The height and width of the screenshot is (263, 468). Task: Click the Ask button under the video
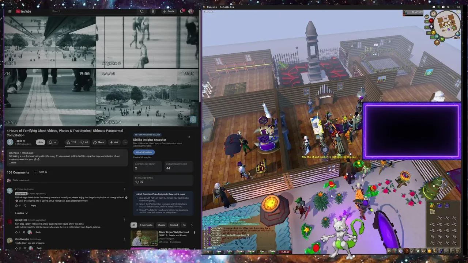click(x=114, y=142)
